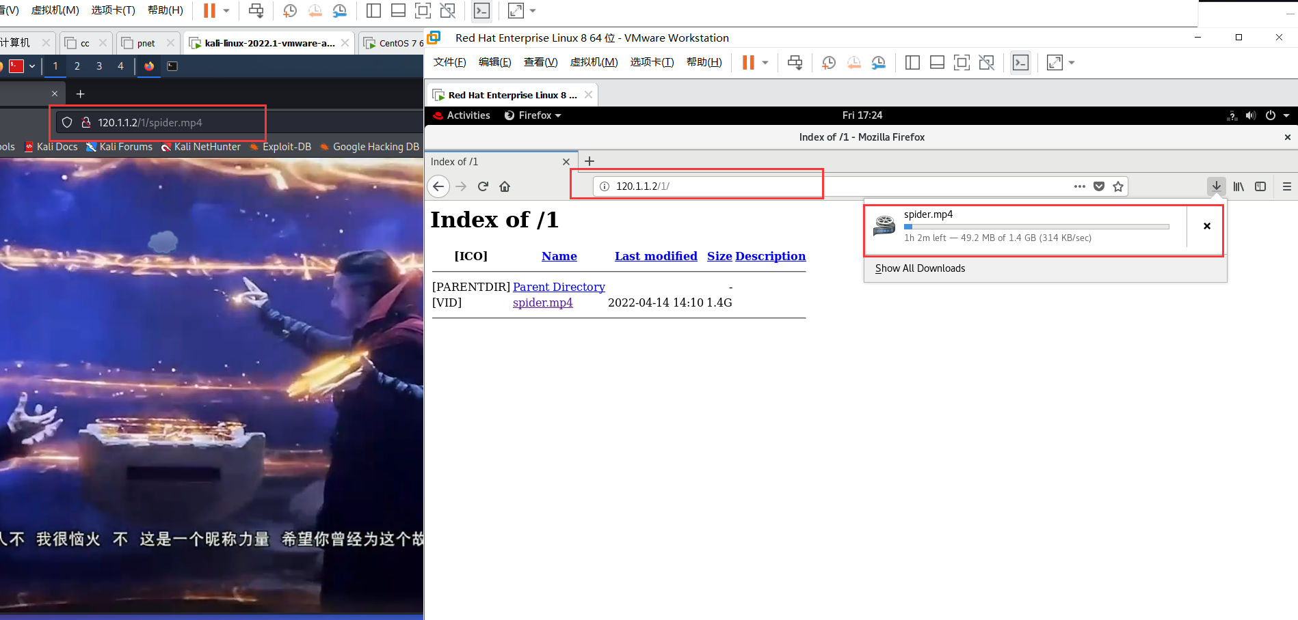Select the pnet VM tab
The height and width of the screenshot is (620, 1298).
point(146,43)
